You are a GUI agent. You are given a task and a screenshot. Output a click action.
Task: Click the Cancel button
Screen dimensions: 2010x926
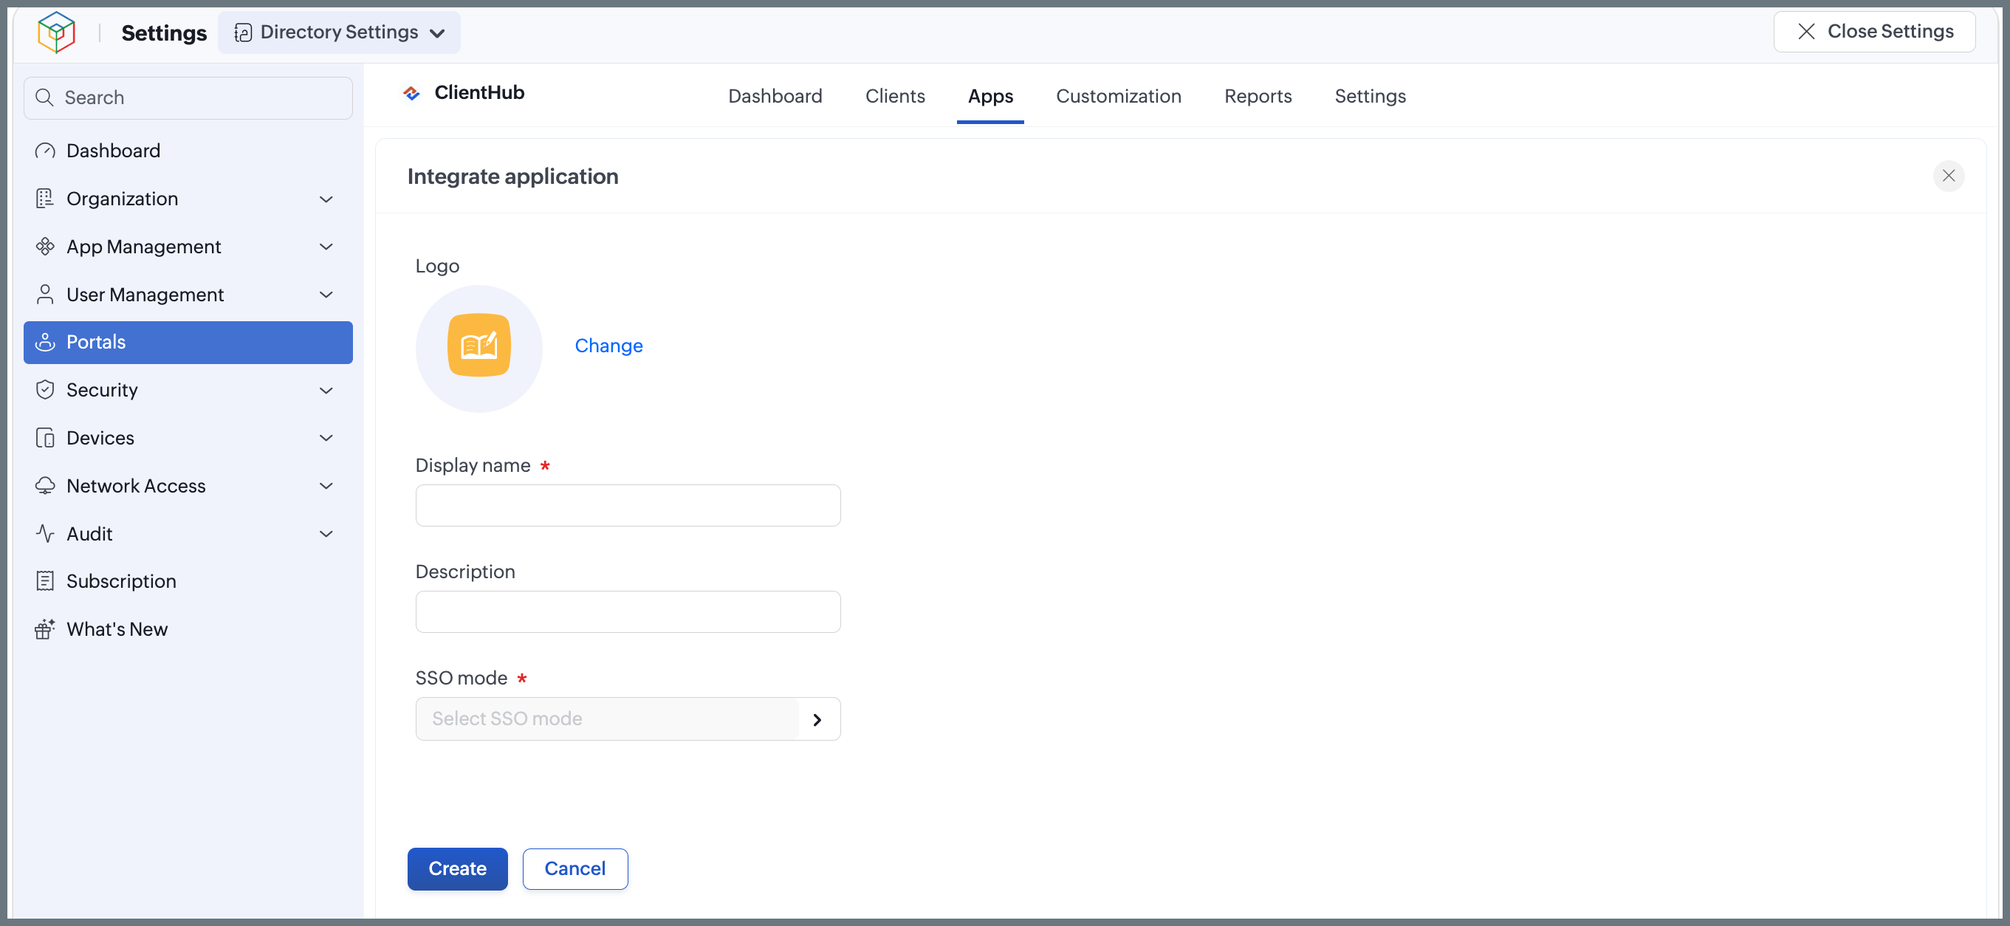(575, 869)
